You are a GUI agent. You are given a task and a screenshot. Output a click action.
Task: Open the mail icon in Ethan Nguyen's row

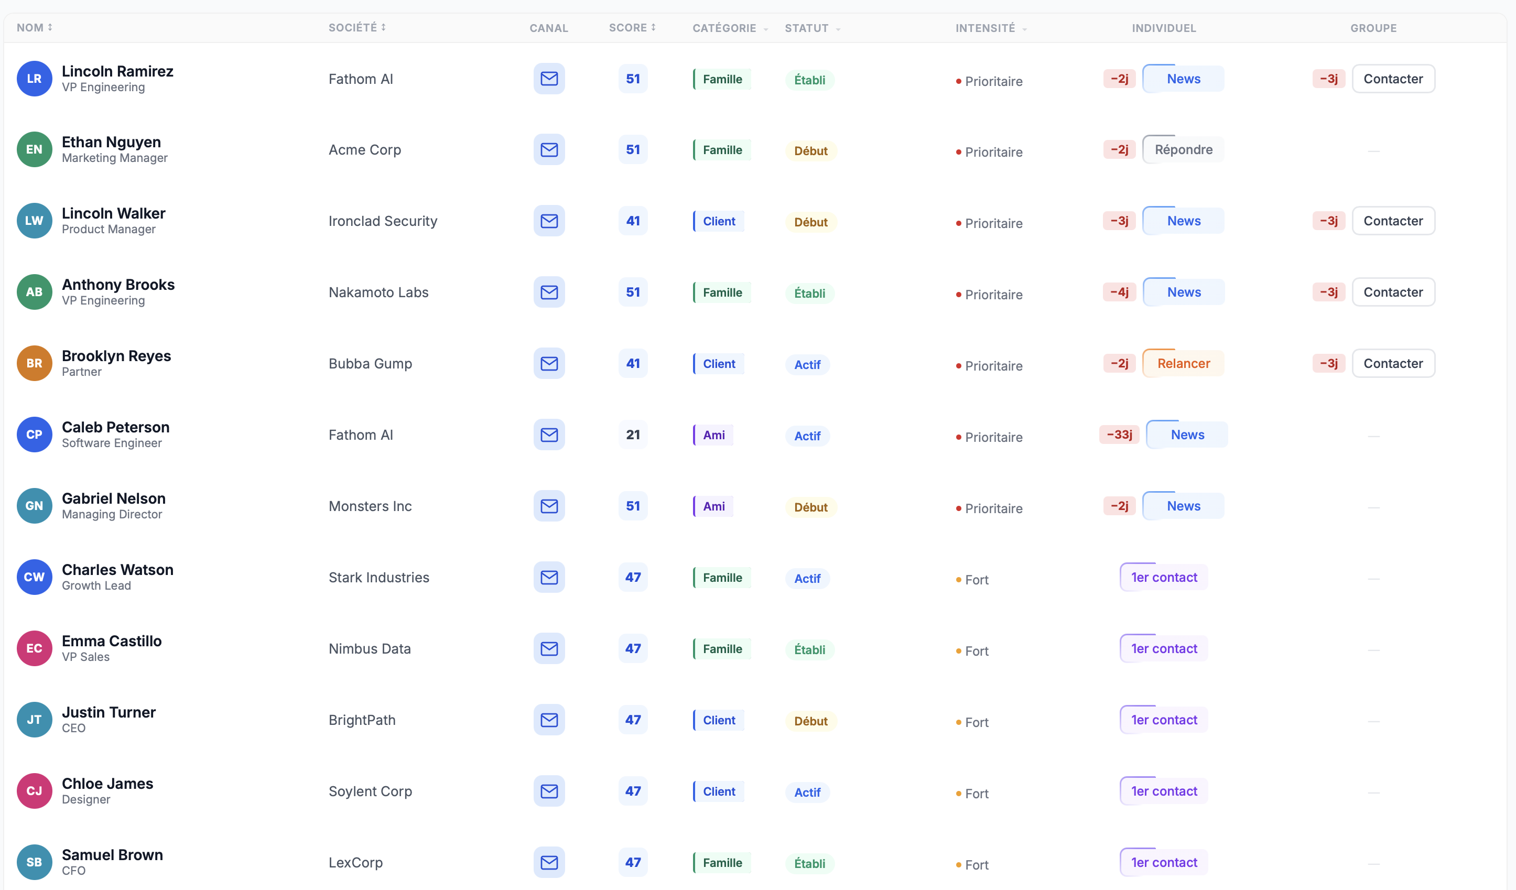549,150
